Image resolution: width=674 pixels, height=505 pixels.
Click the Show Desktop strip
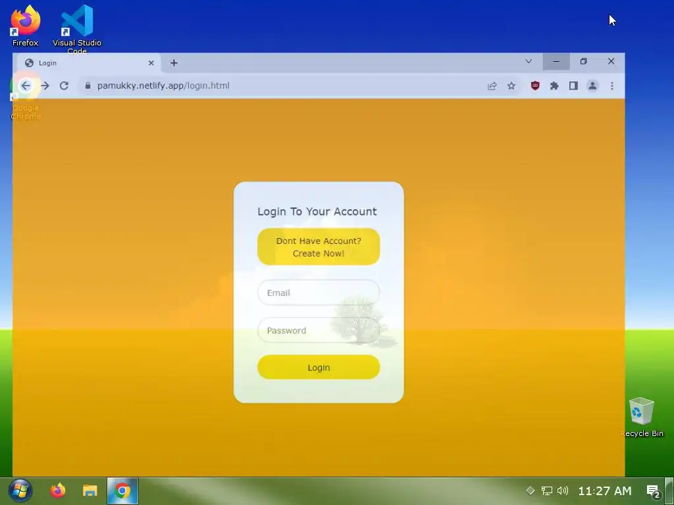click(x=669, y=491)
